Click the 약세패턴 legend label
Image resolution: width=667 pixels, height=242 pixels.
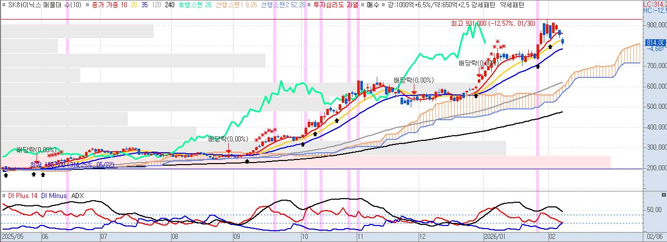click(512, 4)
